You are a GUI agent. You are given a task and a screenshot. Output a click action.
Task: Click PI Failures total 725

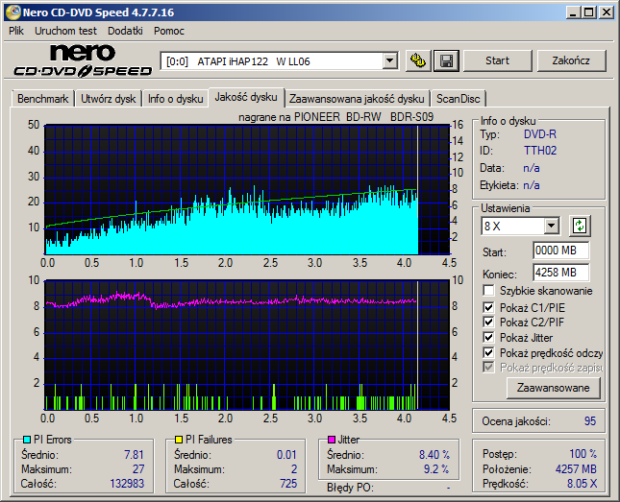[288, 484]
